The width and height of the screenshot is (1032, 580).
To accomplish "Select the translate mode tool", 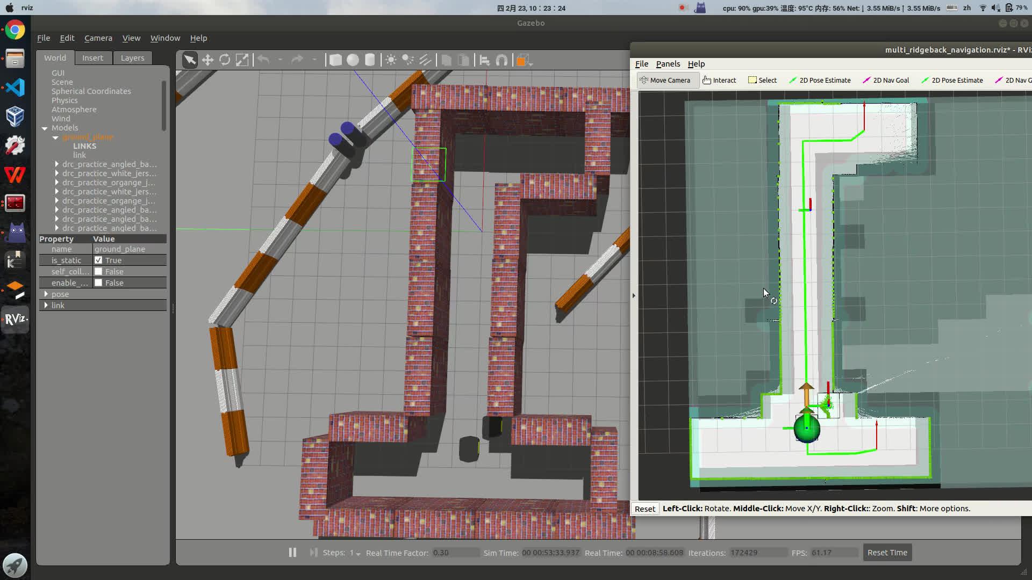I will tap(207, 60).
